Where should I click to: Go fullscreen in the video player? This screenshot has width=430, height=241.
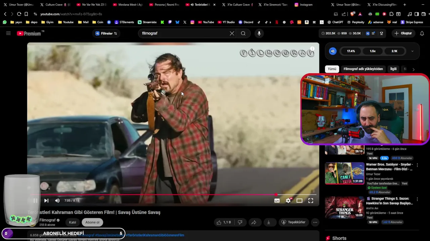tap(311, 200)
